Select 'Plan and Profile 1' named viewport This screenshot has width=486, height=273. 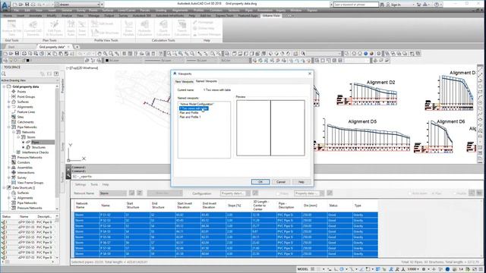[x=190, y=117]
